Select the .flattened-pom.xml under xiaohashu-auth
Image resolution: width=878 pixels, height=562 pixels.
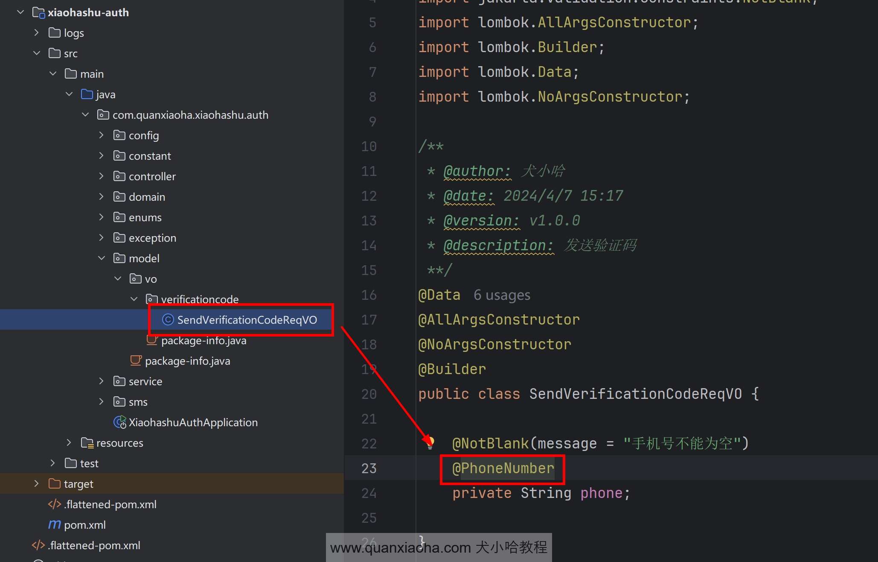click(110, 504)
